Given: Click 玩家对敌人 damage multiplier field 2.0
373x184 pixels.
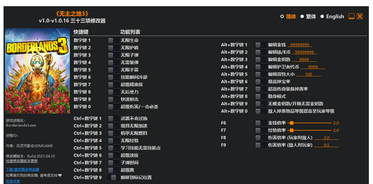Looking at the screenshot, I should [326, 138].
